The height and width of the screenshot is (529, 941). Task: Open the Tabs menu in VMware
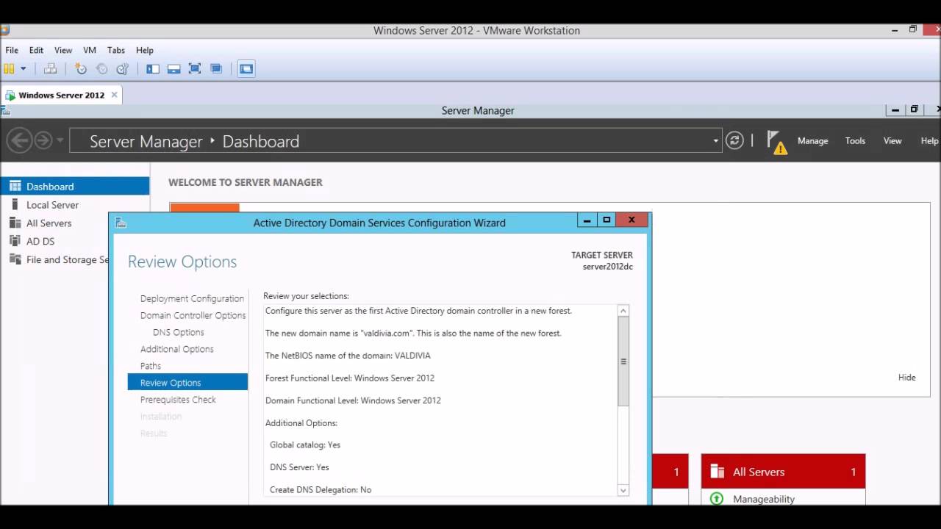[x=116, y=50]
